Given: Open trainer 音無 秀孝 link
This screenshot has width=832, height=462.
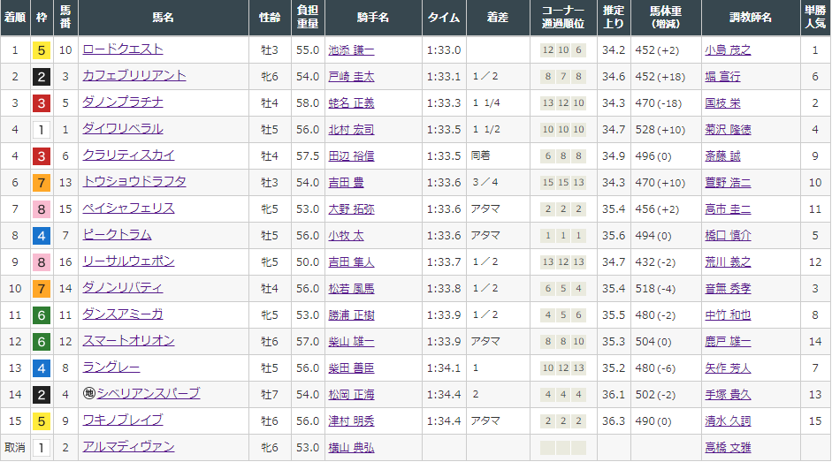Looking at the screenshot, I should (x=728, y=289).
